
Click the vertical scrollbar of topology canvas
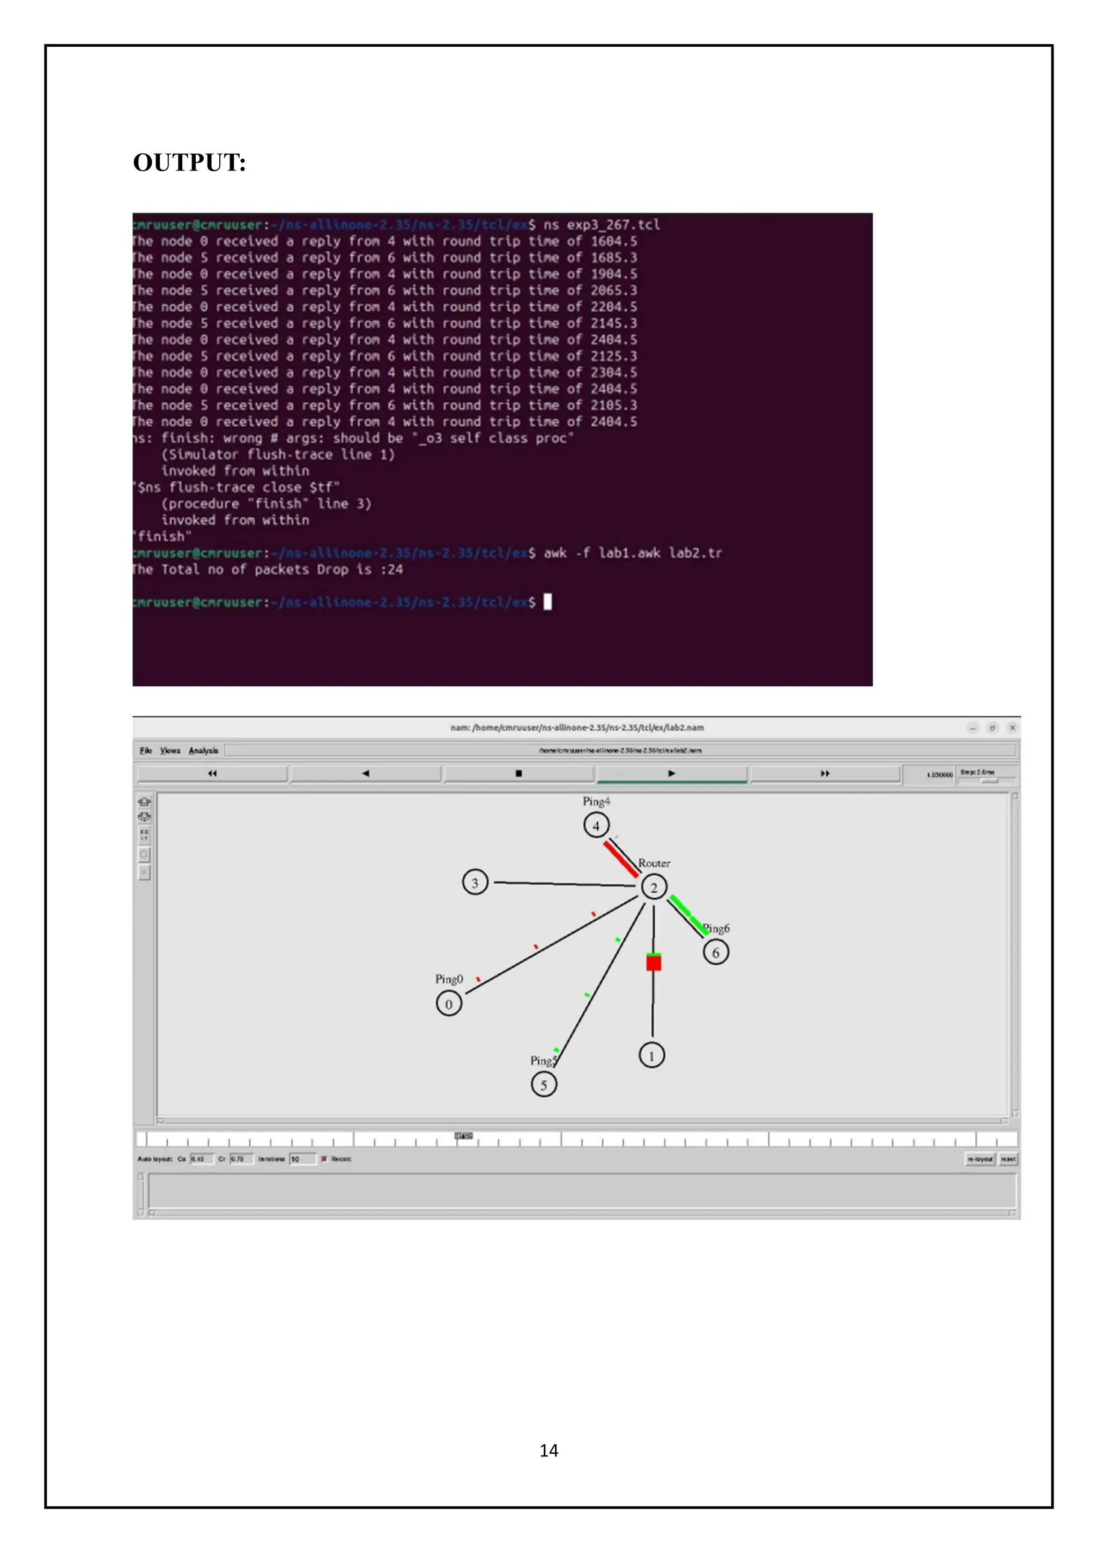(x=1015, y=955)
